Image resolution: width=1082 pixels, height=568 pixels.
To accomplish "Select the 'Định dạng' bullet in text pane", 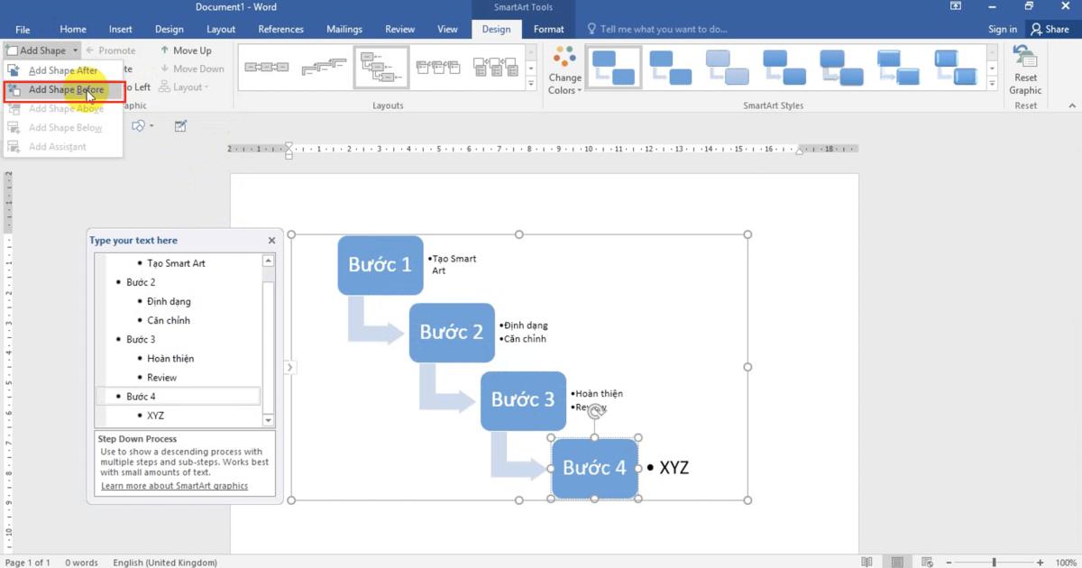I will pos(169,301).
